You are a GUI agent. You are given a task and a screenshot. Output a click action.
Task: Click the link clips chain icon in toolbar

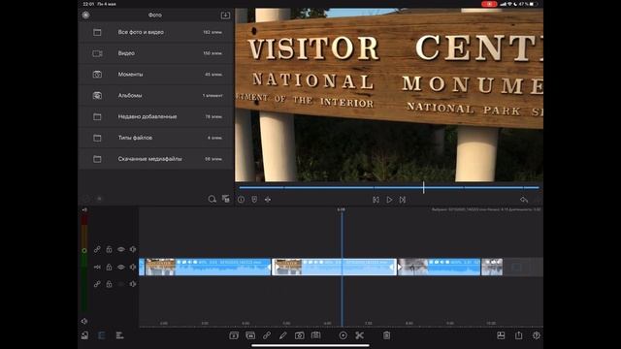tap(267, 335)
